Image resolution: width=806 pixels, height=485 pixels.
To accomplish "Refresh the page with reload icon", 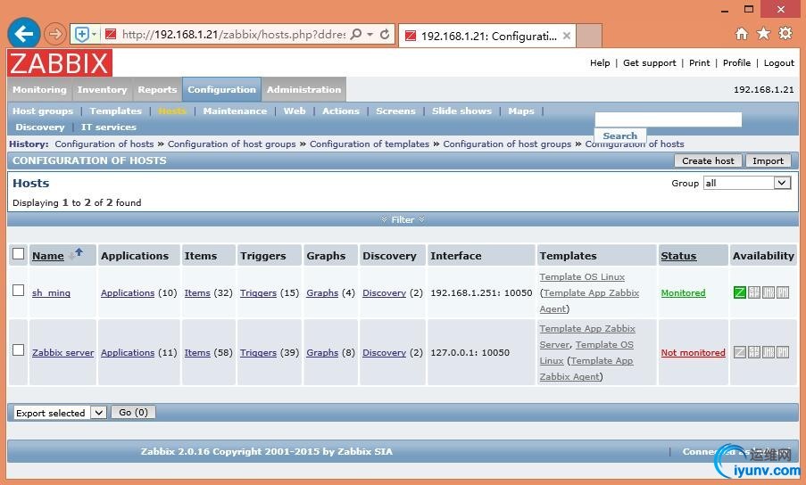I will click(x=385, y=35).
